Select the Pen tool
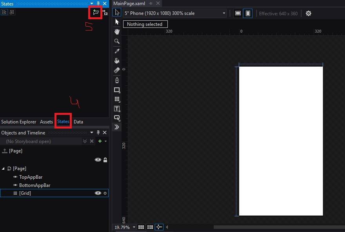The height and width of the screenshot is (232, 345). pyautogui.click(x=117, y=80)
